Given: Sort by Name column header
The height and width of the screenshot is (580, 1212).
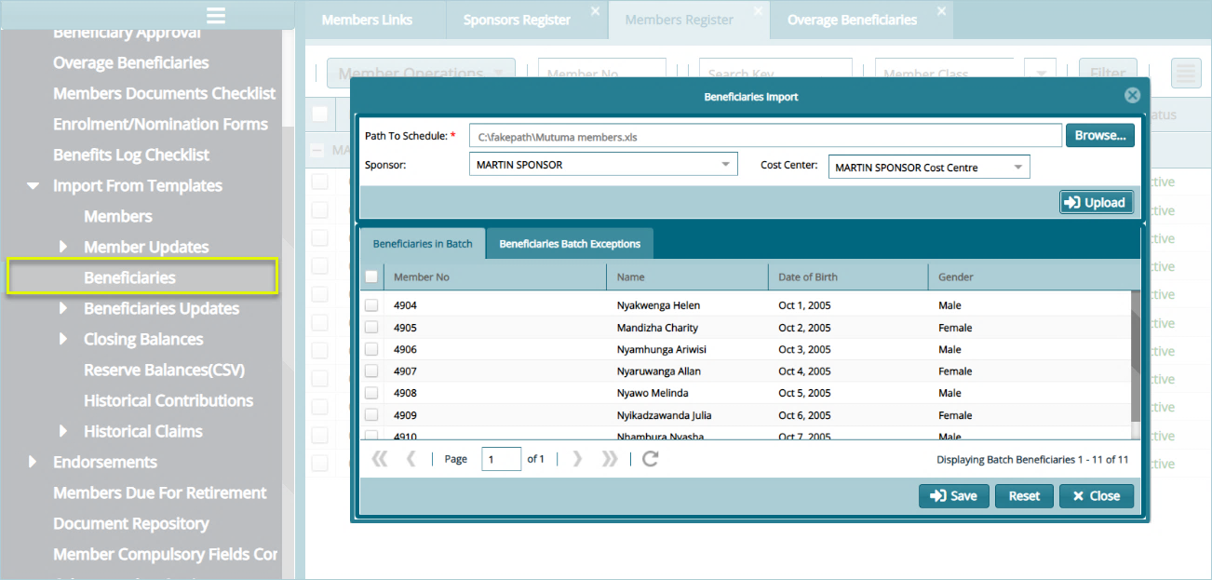Looking at the screenshot, I should (687, 277).
